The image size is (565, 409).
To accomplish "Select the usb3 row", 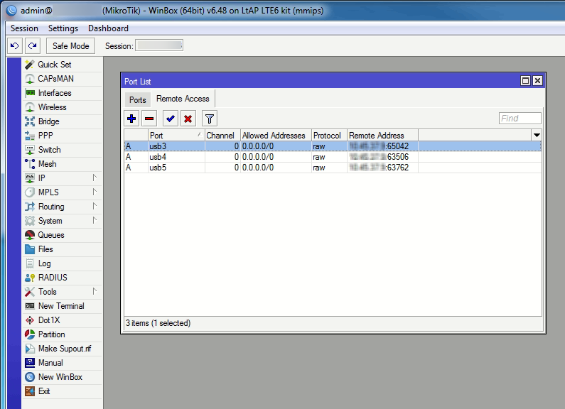I will click(x=333, y=146).
